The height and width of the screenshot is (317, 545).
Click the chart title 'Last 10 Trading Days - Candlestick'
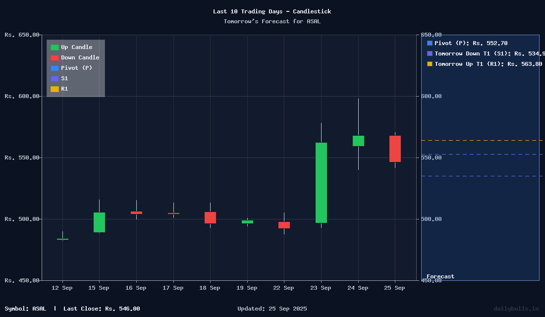click(x=272, y=11)
